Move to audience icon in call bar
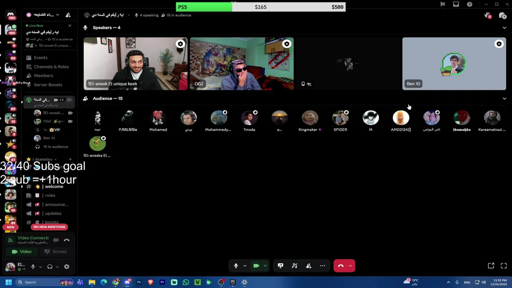Viewport: 512px width, 288px height. click(x=308, y=266)
